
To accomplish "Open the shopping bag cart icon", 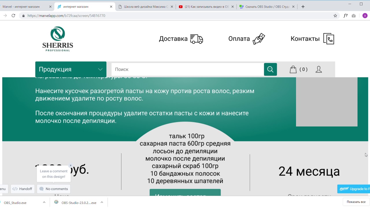I will click(293, 69).
